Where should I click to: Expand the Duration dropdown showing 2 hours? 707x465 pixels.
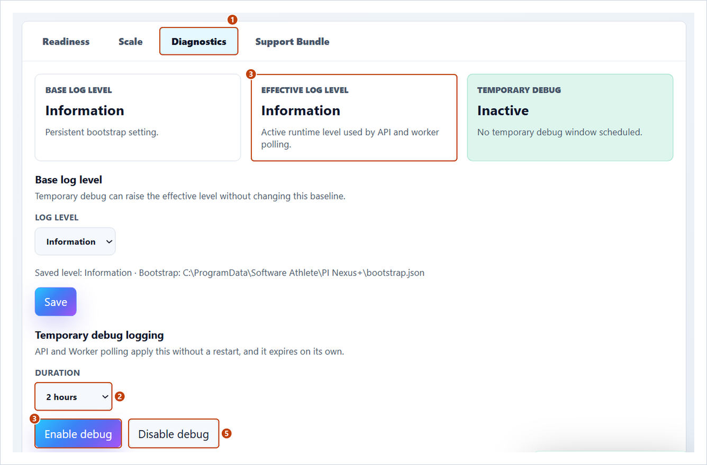(x=74, y=397)
